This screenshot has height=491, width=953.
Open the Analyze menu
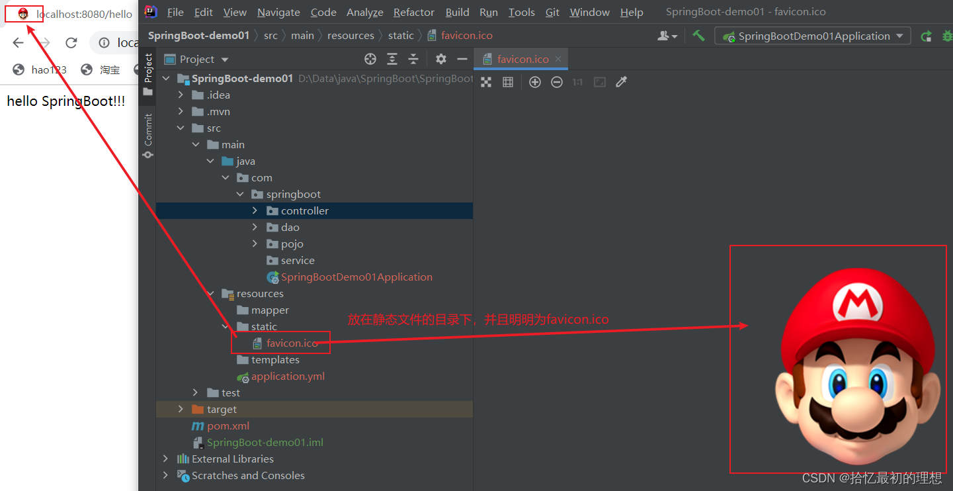click(365, 12)
